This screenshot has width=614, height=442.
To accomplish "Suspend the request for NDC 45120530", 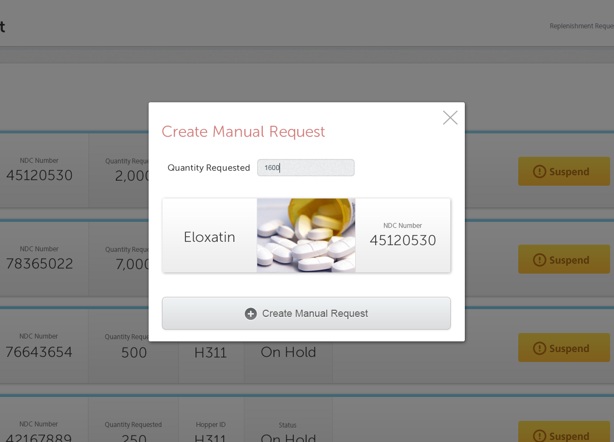I will (x=564, y=171).
